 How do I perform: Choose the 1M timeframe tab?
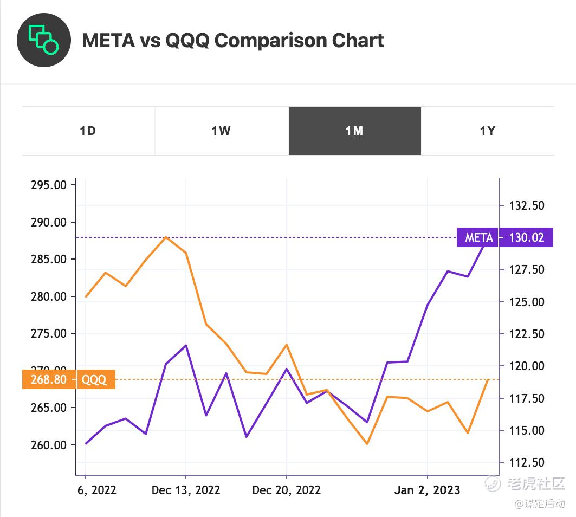click(354, 131)
